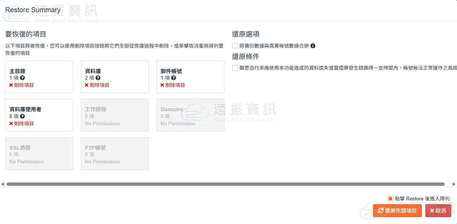Viewport: 457px width, 224px height.
Task: Click the red 取消 cancel button
Action: point(438,211)
